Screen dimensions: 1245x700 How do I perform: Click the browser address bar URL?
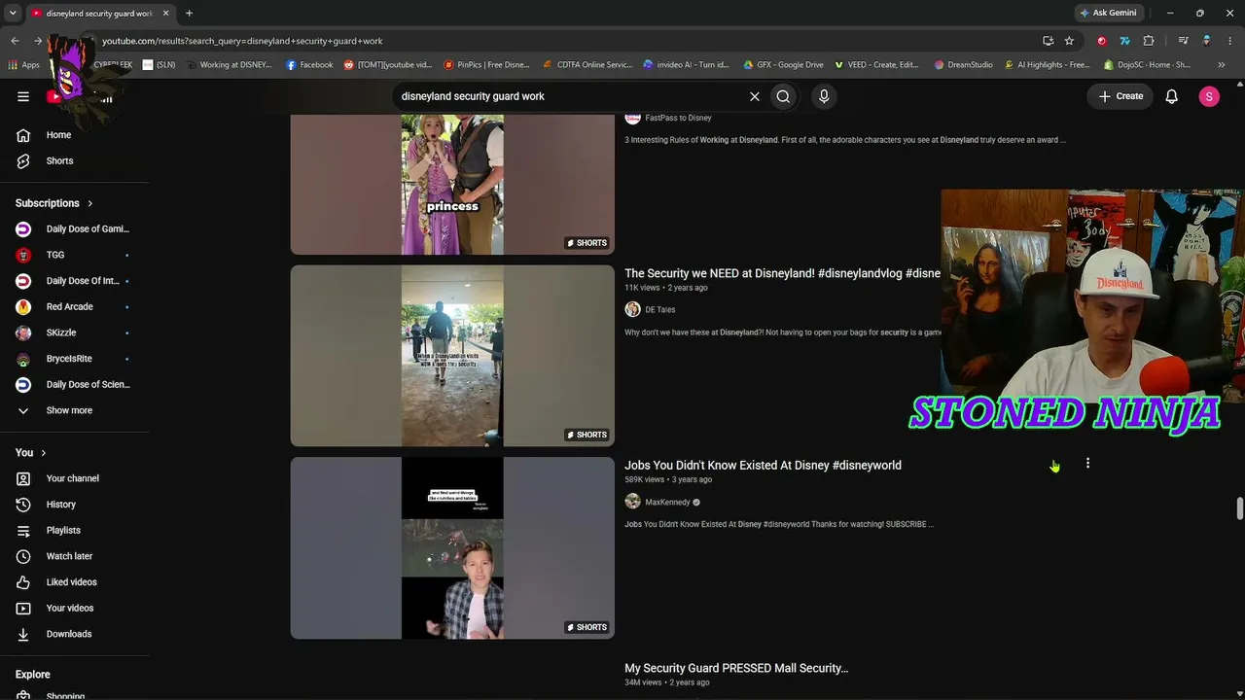pos(242,41)
